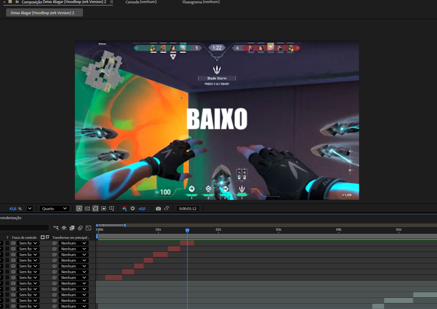This screenshot has height=309, width=437.
Task: Click the parent pick whip in top layer row
Action: [x=54, y=243]
